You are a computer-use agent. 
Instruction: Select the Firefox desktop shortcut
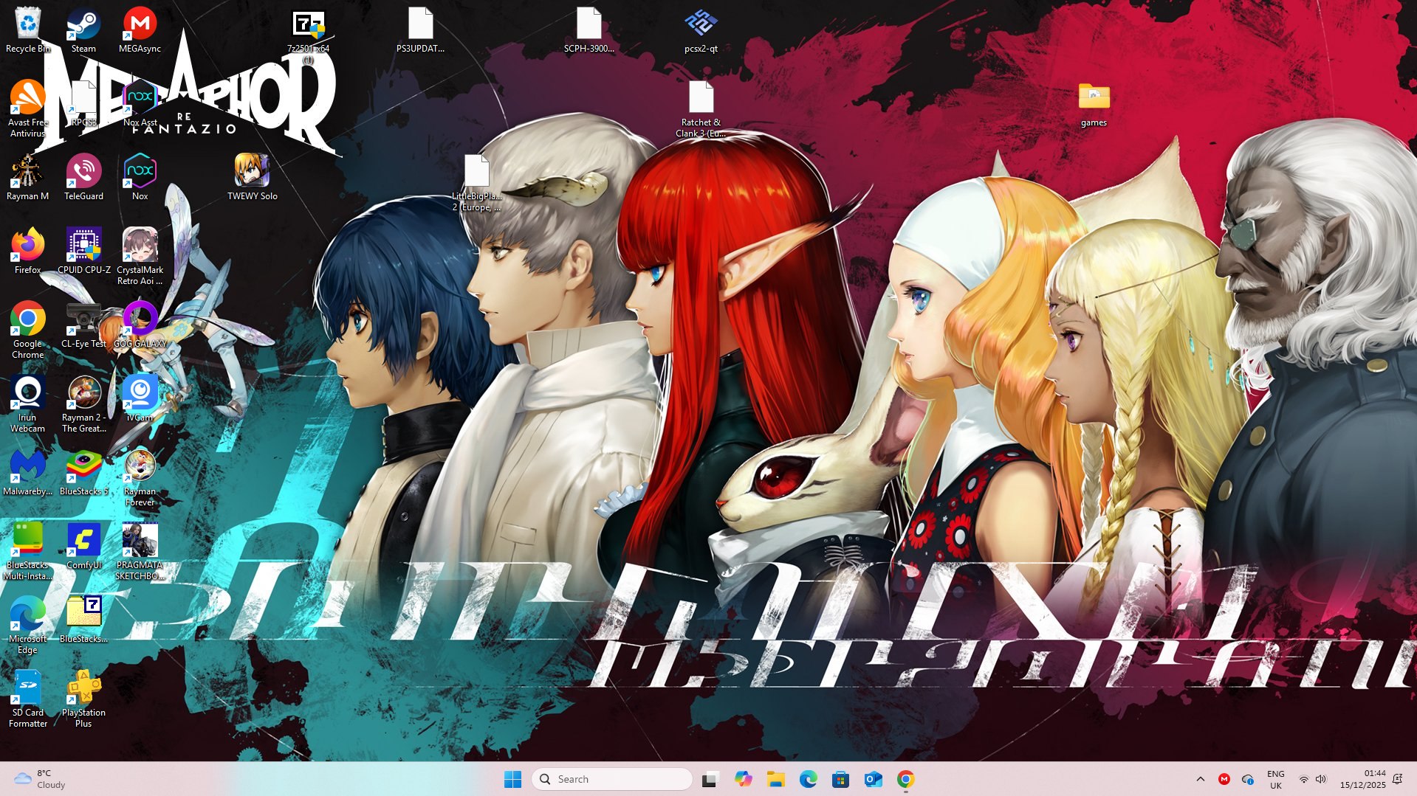coord(27,252)
